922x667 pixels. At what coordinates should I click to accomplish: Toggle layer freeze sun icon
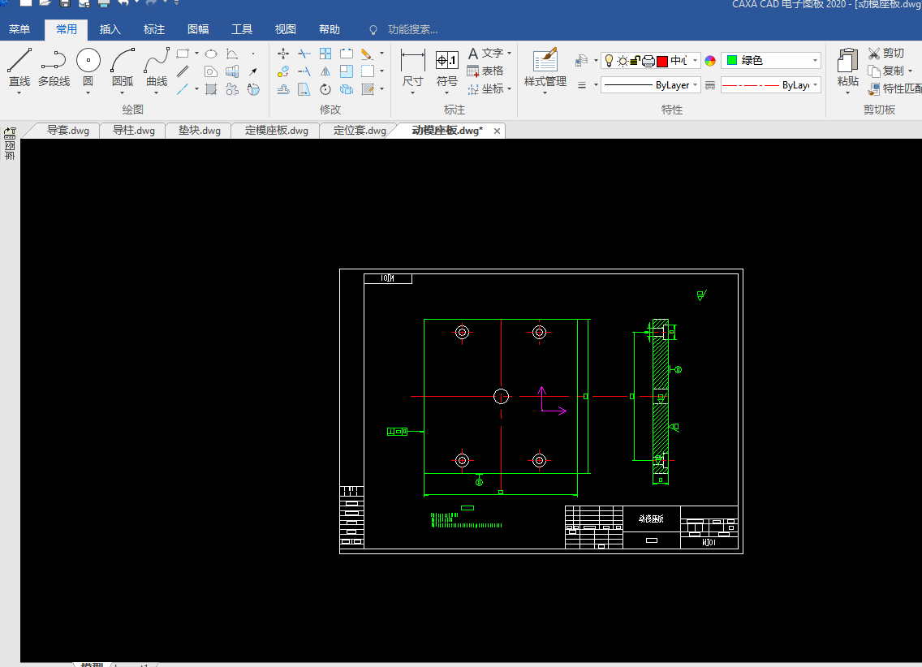pos(623,61)
